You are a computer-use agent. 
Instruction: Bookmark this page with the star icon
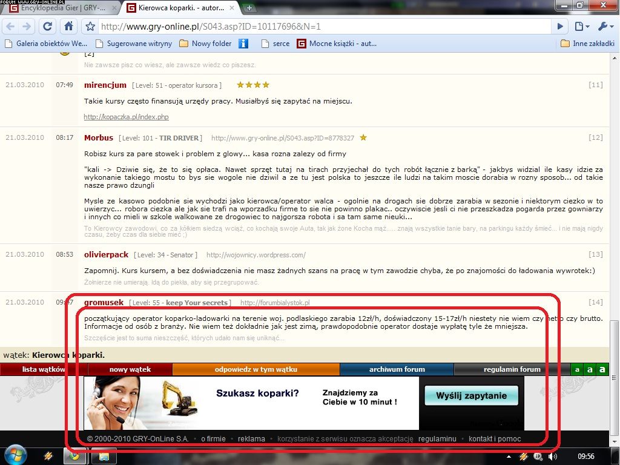(90, 27)
